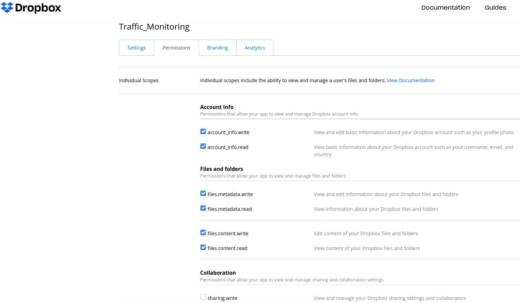Click the Dropbox wordmark text
Viewport: 520px width, 303px height.
tap(38, 8)
